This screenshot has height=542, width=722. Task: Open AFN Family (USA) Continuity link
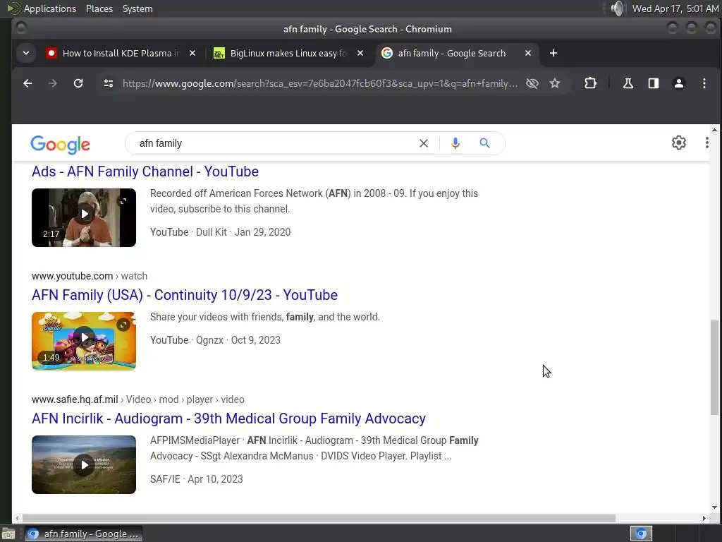[185, 295]
